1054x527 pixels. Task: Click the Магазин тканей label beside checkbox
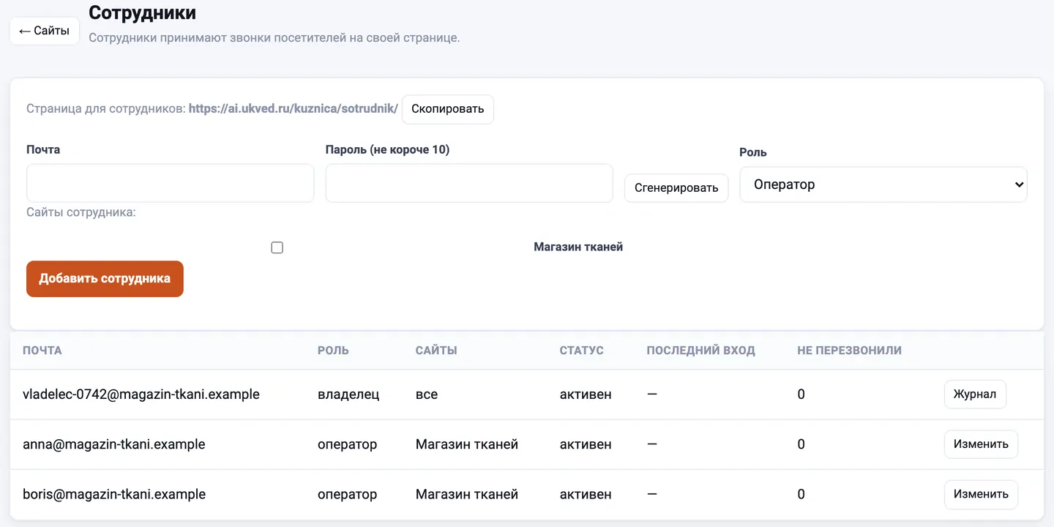click(x=578, y=247)
